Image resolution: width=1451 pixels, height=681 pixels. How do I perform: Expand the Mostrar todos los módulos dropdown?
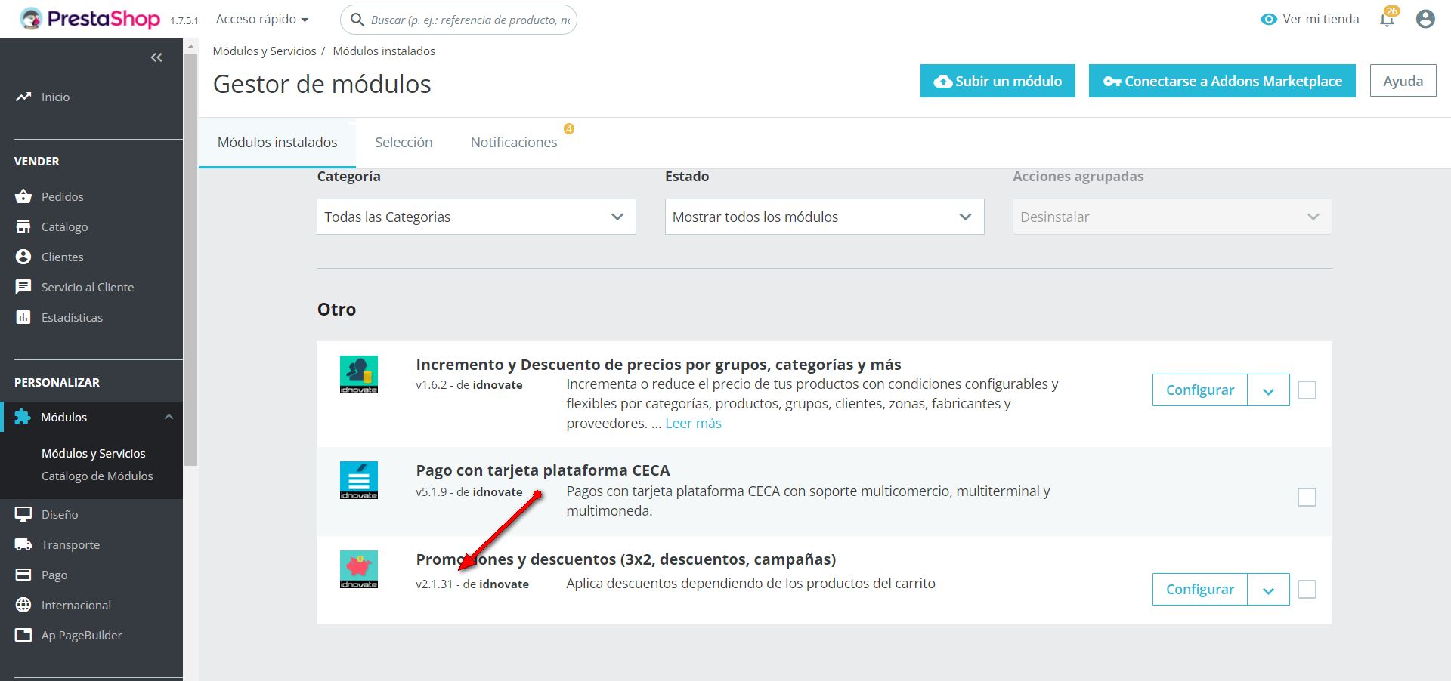pyautogui.click(x=824, y=217)
